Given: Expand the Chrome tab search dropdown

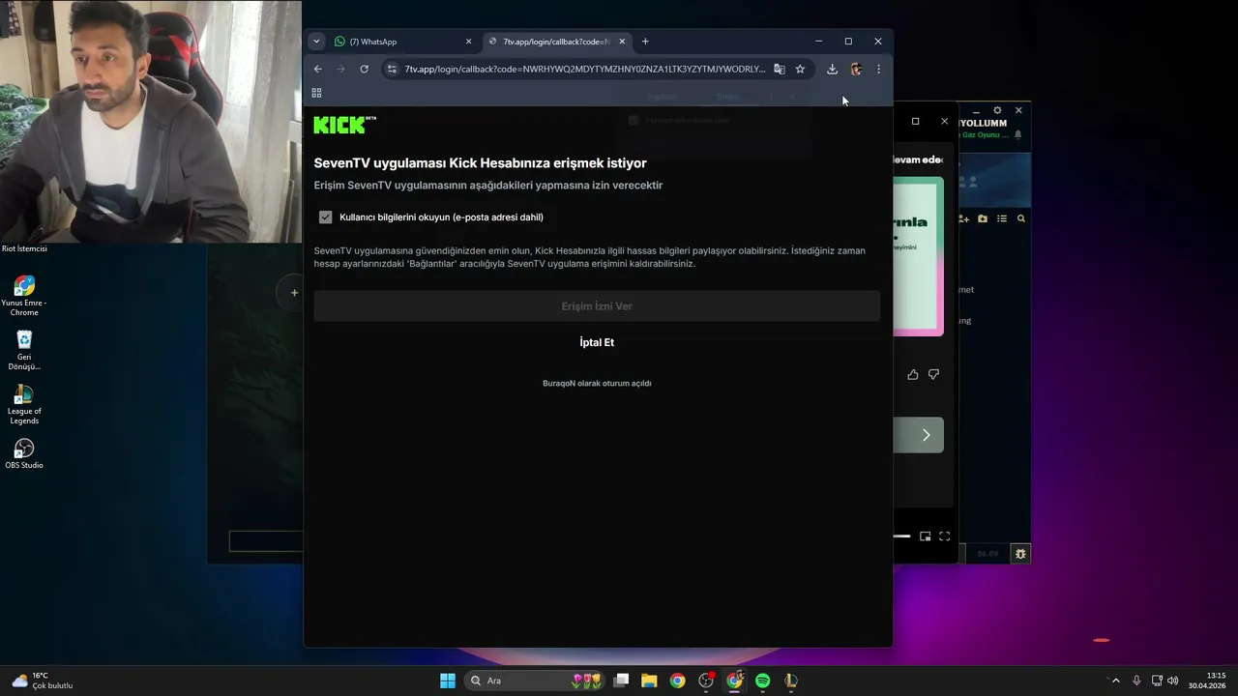Looking at the screenshot, I should [316, 42].
